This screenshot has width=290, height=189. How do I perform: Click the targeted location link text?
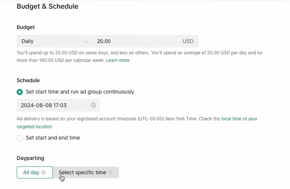[x=34, y=127]
